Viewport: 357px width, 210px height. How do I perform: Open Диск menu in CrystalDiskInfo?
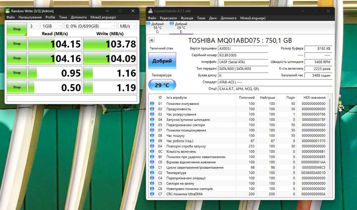pos(213,18)
